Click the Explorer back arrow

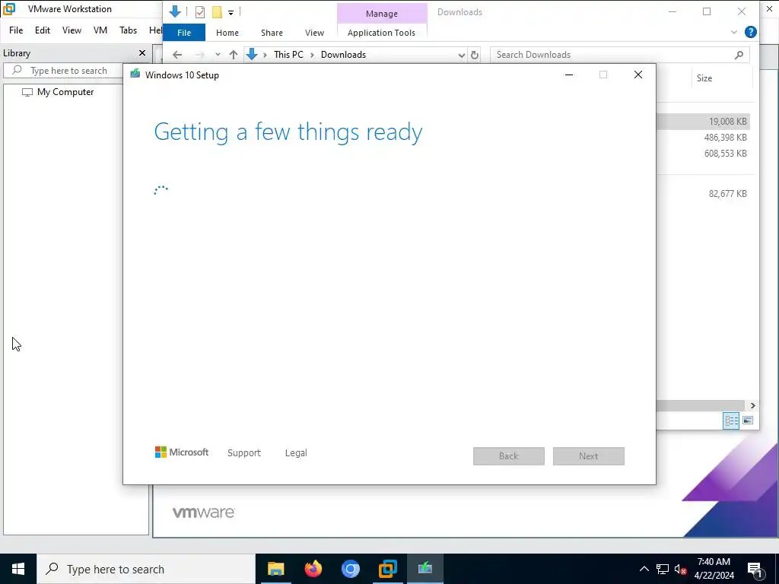[x=177, y=55]
